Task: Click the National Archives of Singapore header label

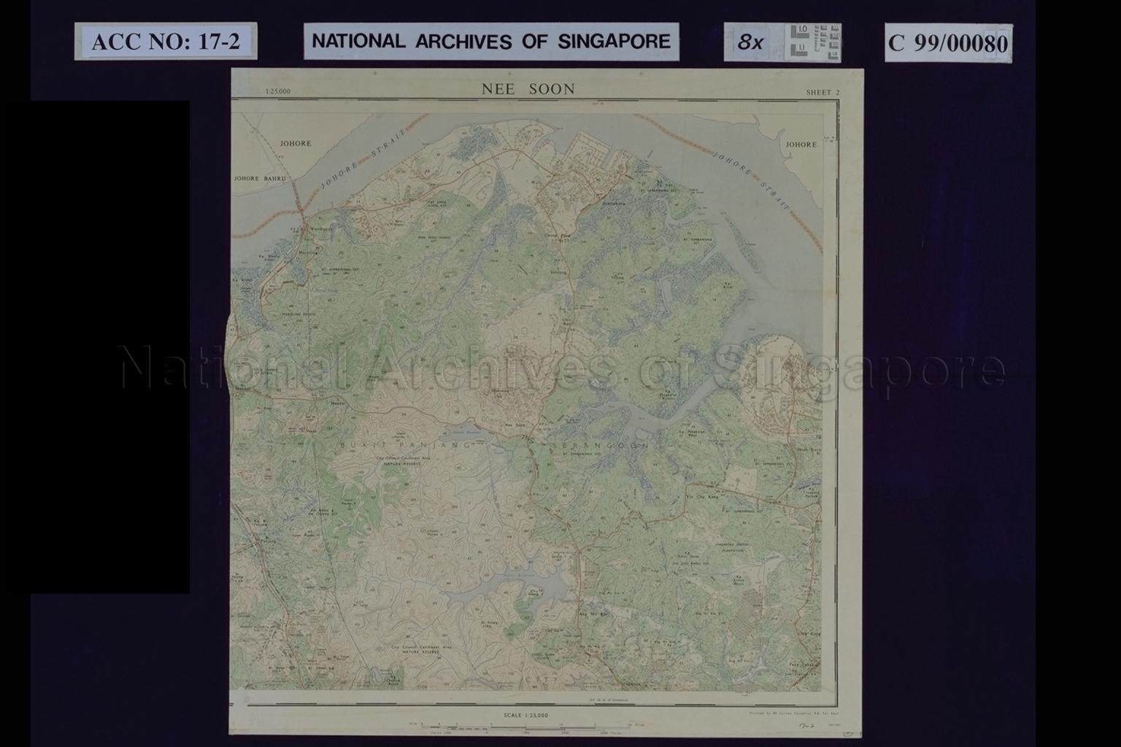Action: (x=491, y=41)
